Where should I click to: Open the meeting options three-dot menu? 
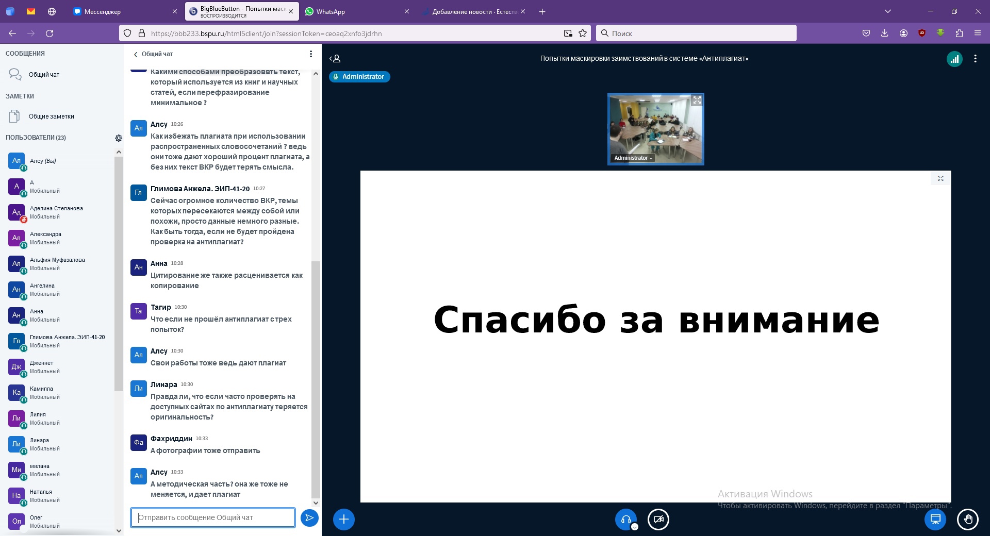point(975,59)
